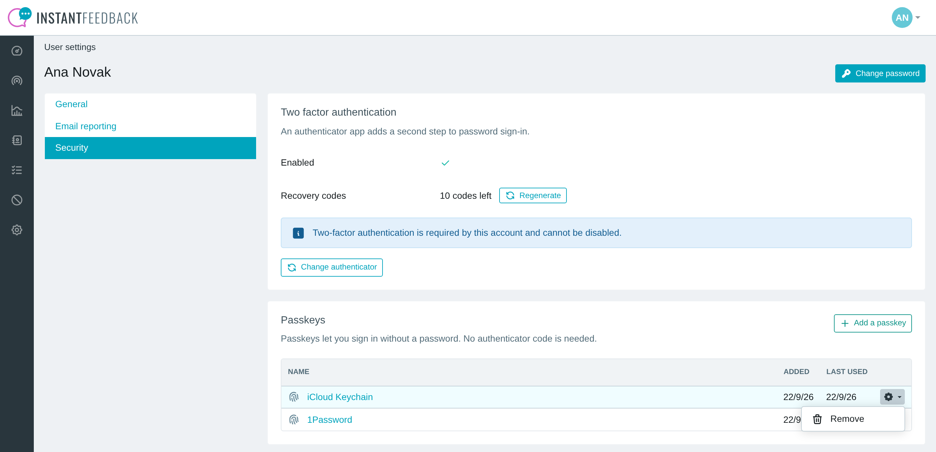
Task: Click the ADDED column header
Action: pyautogui.click(x=796, y=371)
